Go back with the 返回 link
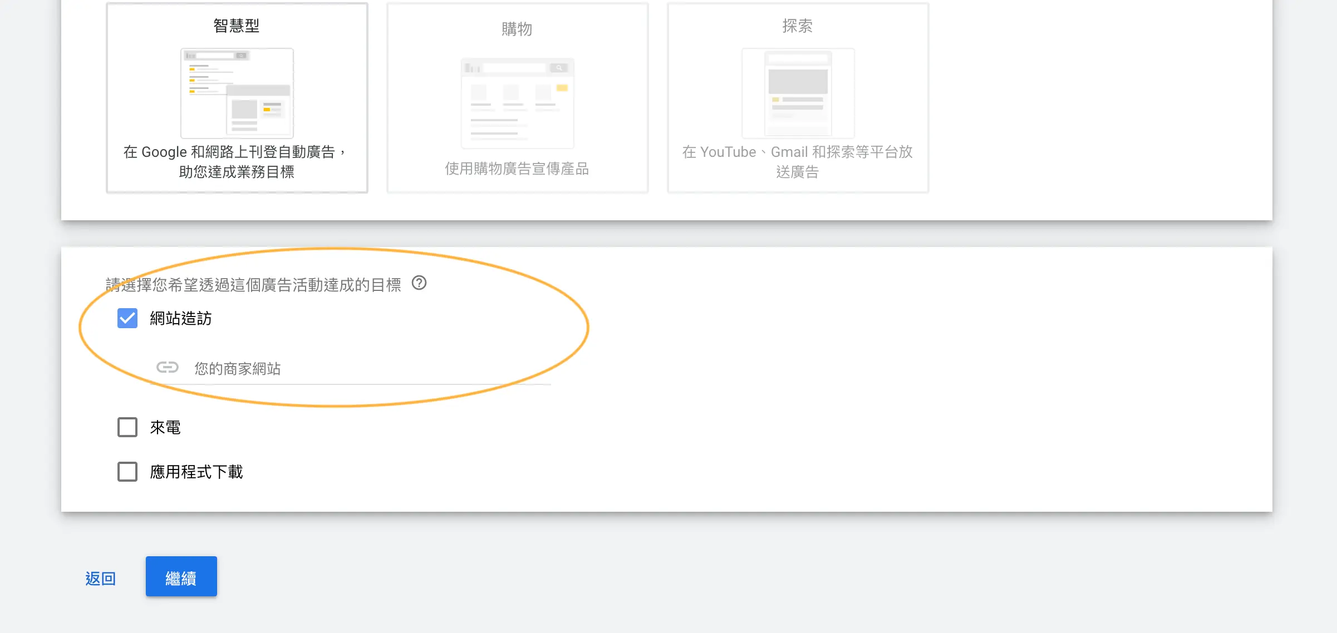The width and height of the screenshot is (1337, 633). pyautogui.click(x=101, y=579)
